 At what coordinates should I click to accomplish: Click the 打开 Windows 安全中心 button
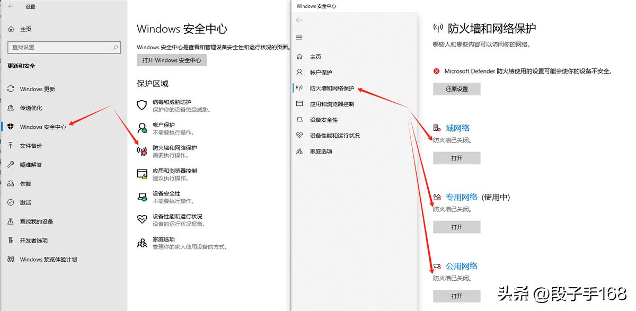click(x=171, y=60)
